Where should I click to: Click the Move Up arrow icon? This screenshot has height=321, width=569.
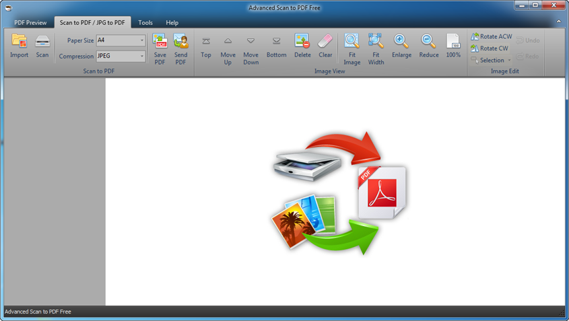point(228,41)
